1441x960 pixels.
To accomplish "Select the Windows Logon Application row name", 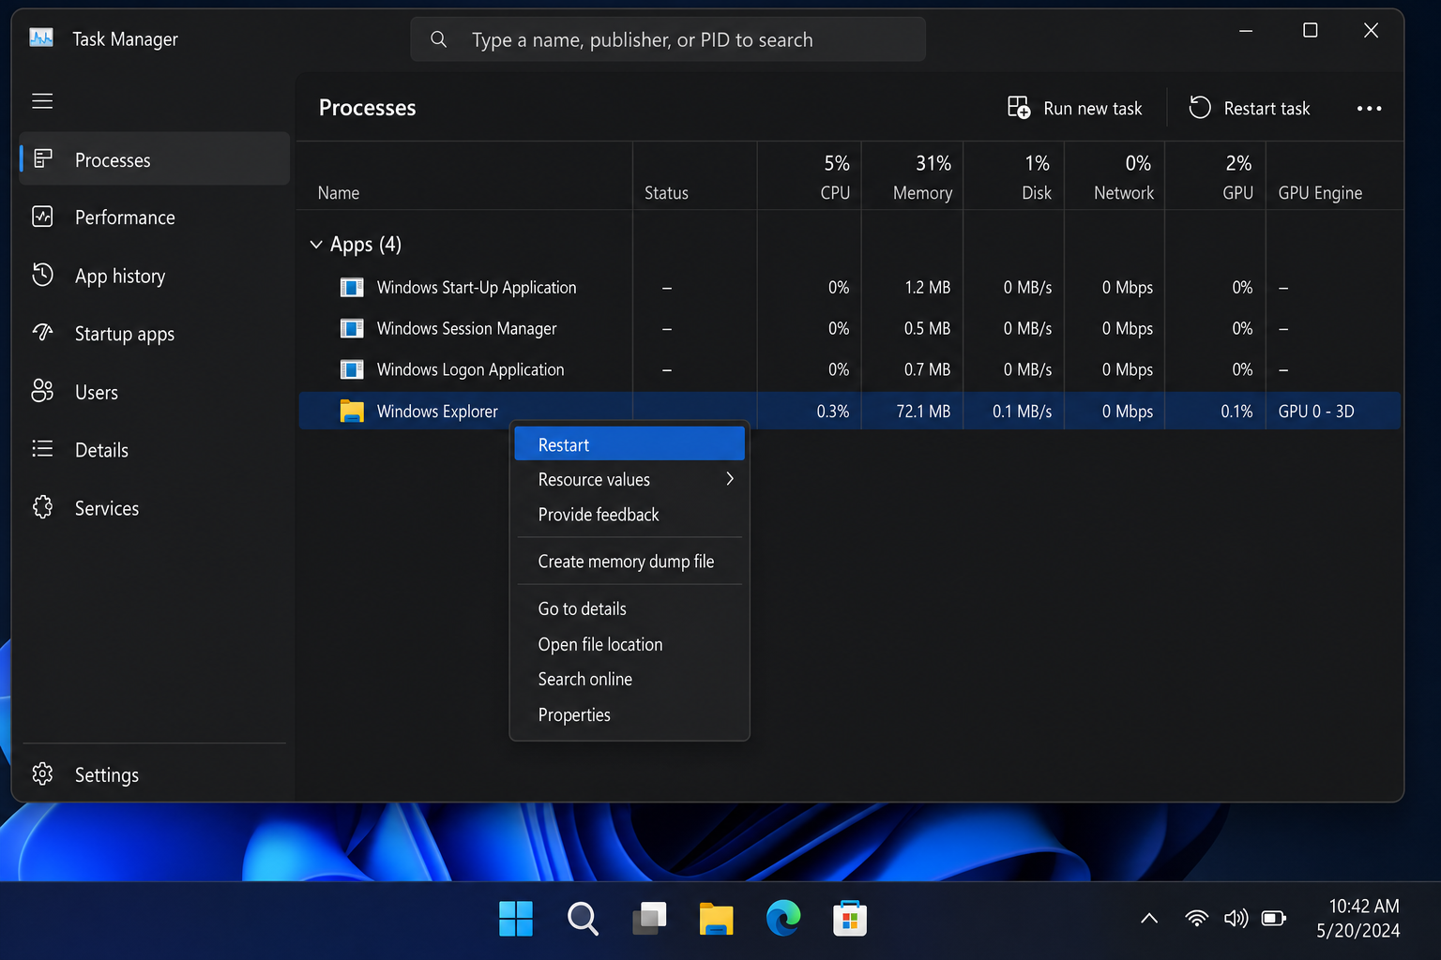I will 470,369.
